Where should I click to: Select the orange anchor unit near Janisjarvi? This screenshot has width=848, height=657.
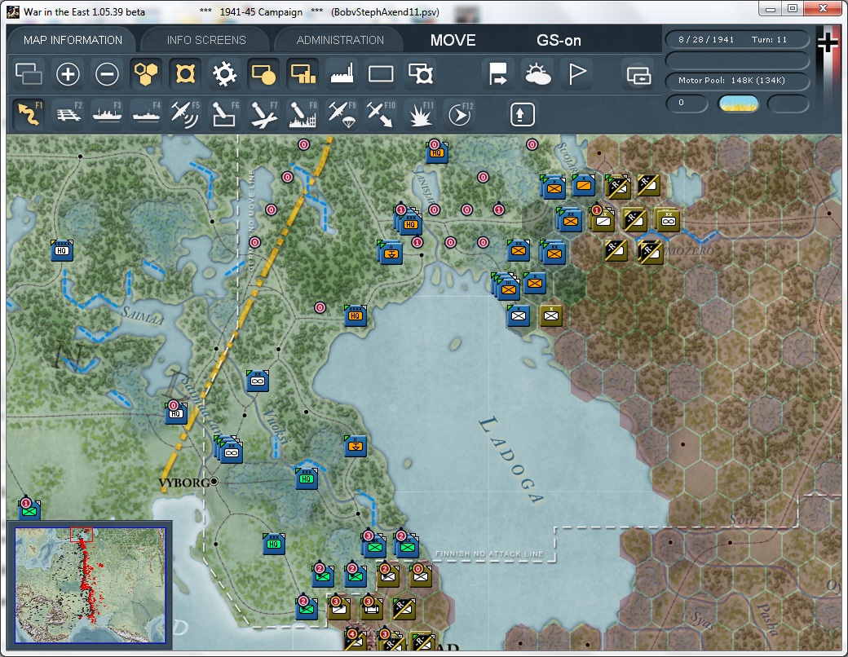click(x=391, y=252)
